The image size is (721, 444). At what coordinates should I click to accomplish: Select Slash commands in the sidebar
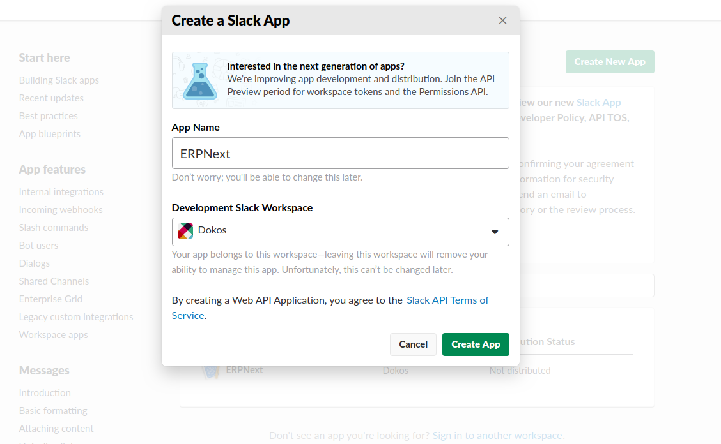[x=53, y=227]
